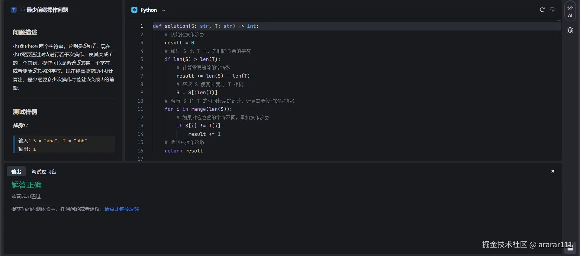Open the debug bug icon

coord(570,30)
